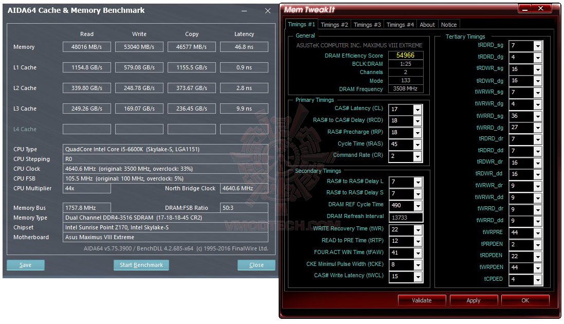
Task: Click Save in AIDA64 benchmark window
Action: click(x=26, y=264)
